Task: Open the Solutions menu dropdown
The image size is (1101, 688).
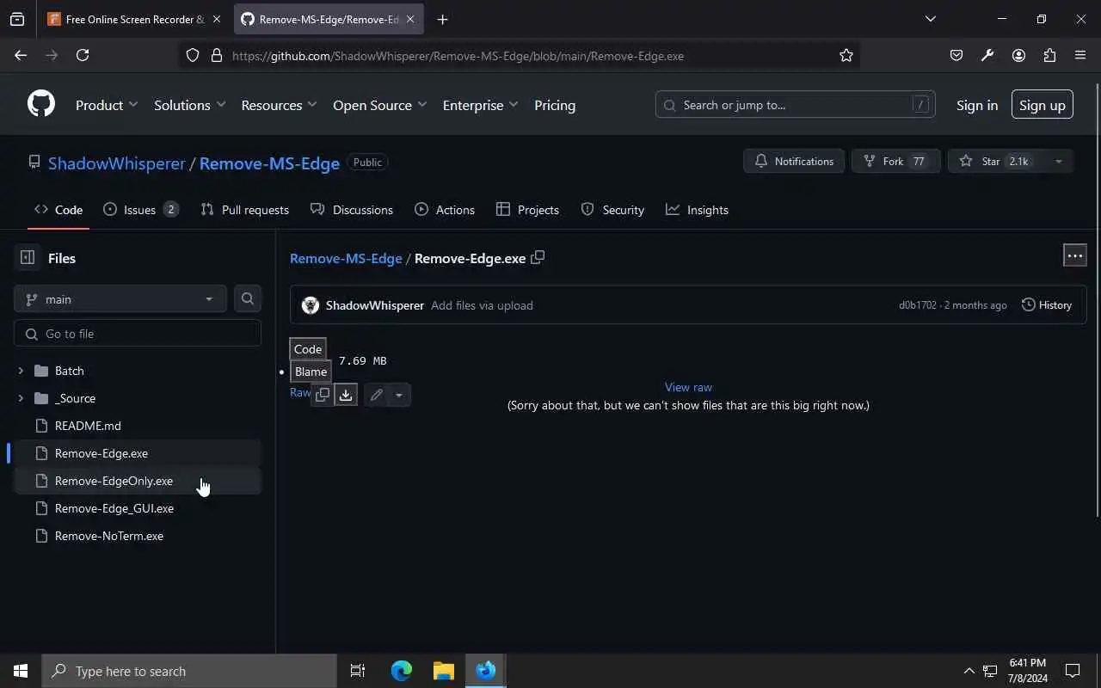Action: [x=189, y=105]
